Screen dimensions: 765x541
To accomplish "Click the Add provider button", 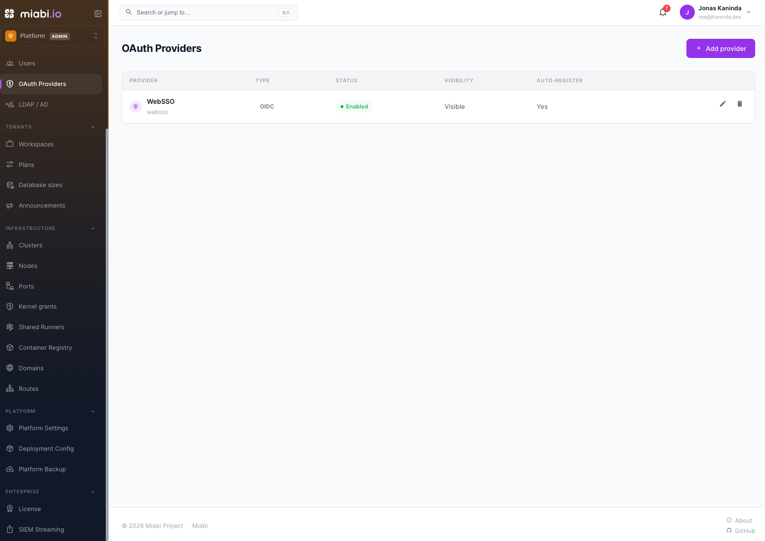I will click(721, 49).
